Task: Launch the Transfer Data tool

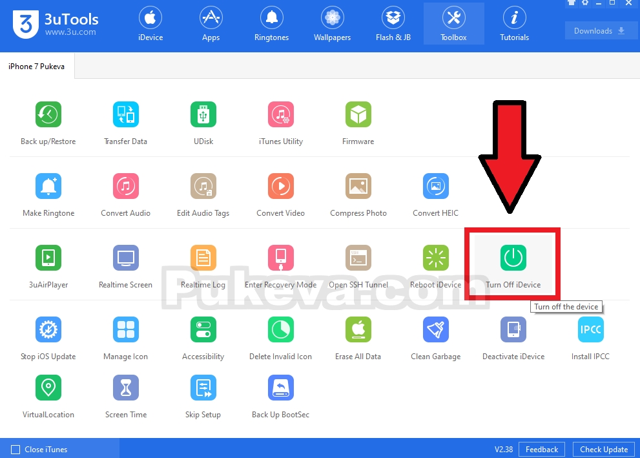Action: point(126,114)
